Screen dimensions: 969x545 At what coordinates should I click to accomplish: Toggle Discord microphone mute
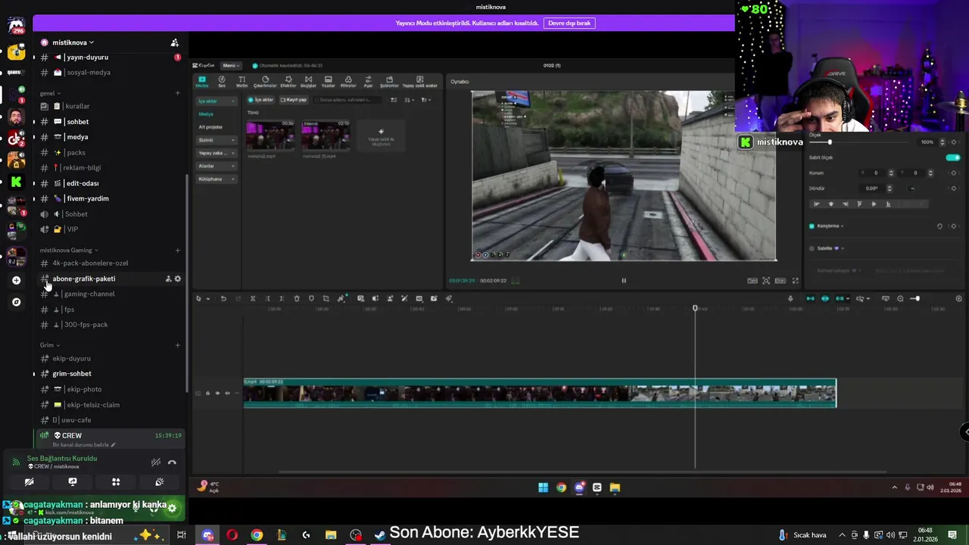pyautogui.click(x=136, y=508)
